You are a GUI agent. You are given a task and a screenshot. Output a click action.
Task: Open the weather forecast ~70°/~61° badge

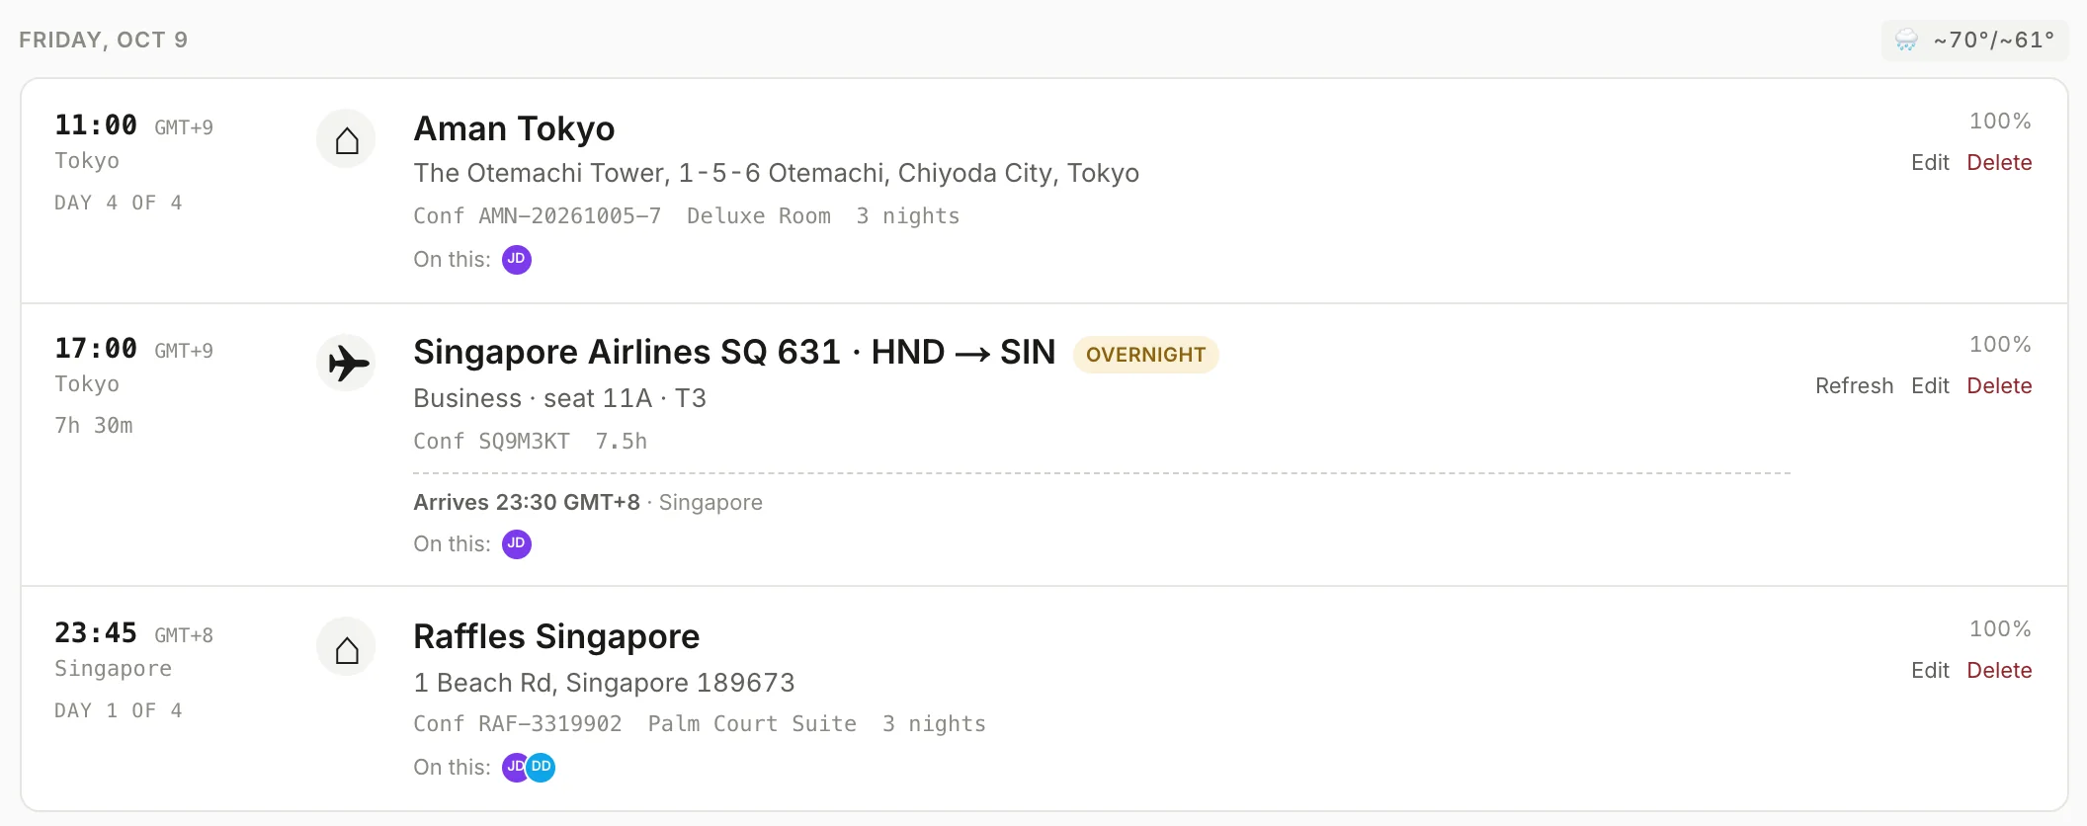1974,41
